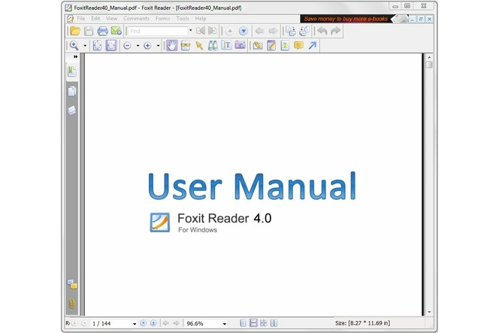Select the blue Arrow drawing tool
This screenshot has height=333, width=499.
pyautogui.click(x=313, y=46)
